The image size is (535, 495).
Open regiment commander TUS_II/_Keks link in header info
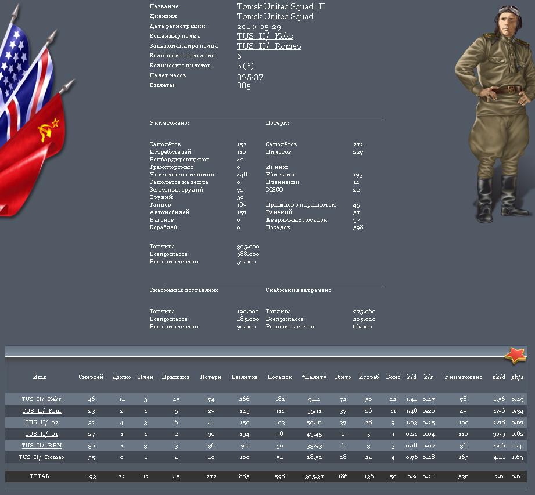[265, 36]
